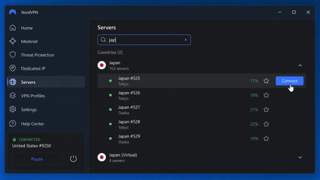Click the 19% load value
320x180 pixels.
254,138
